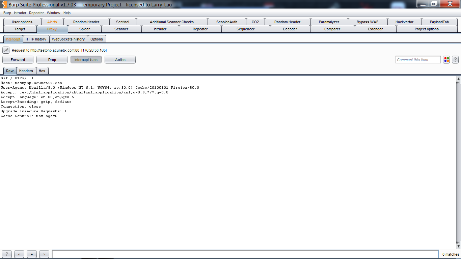Go to previous search match with the < button

point(19,254)
